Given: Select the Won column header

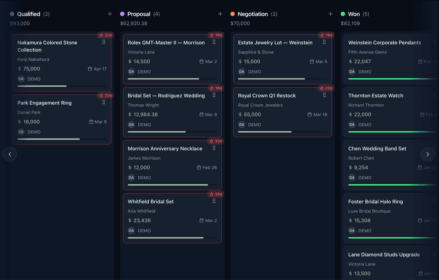Looking at the screenshot, I should coord(354,14).
